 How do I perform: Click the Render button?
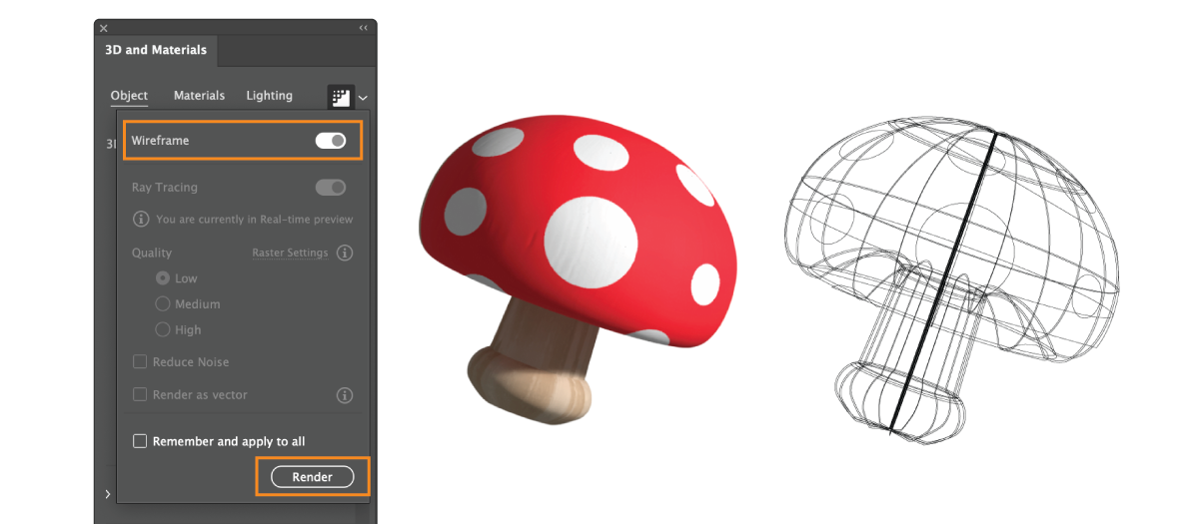pyautogui.click(x=313, y=477)
